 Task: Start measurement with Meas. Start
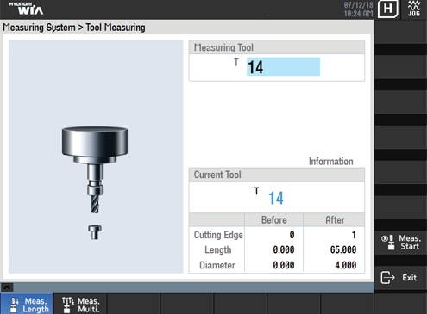click(x=400, y=243)
